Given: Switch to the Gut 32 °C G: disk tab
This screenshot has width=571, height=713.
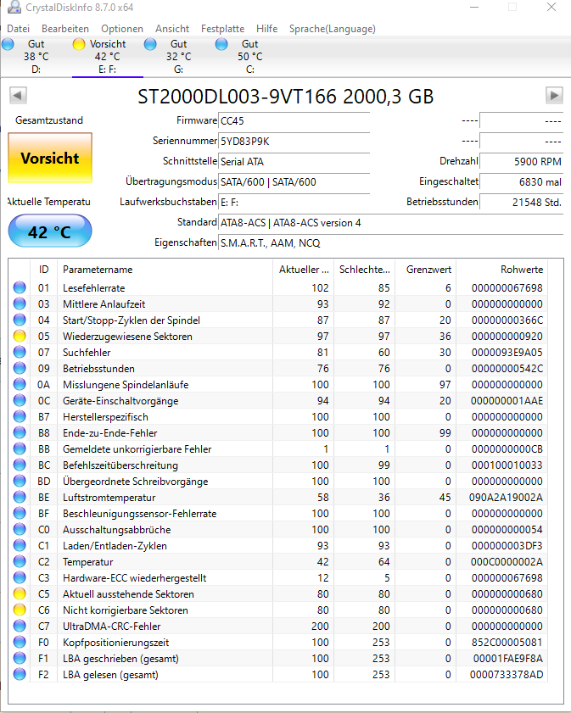Looking at the screenshot, I should (x=178, y=57).
